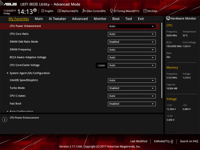Click the Fast Boot label
This screenshot has height=150, width=200.
[x=16, y=104]
